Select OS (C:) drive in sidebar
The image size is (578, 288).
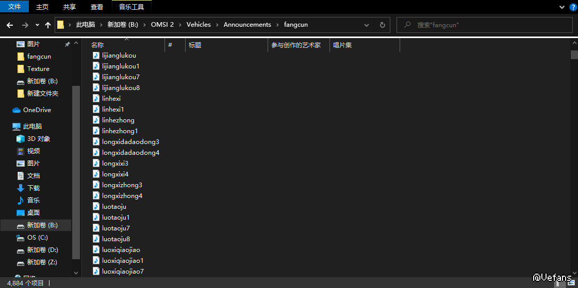[x=37, y=238]
